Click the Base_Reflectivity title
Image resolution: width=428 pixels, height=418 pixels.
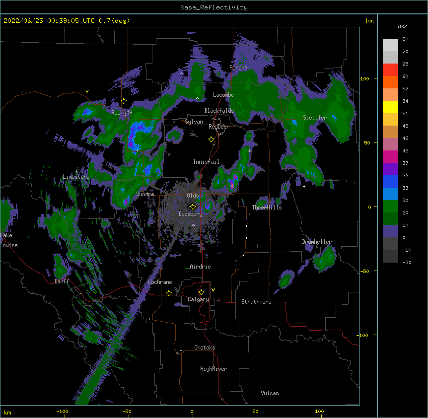[x=214, y=7]
